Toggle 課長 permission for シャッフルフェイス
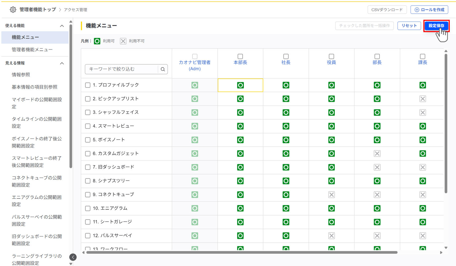This screenshot has width=456, height=266. [423, 112]
